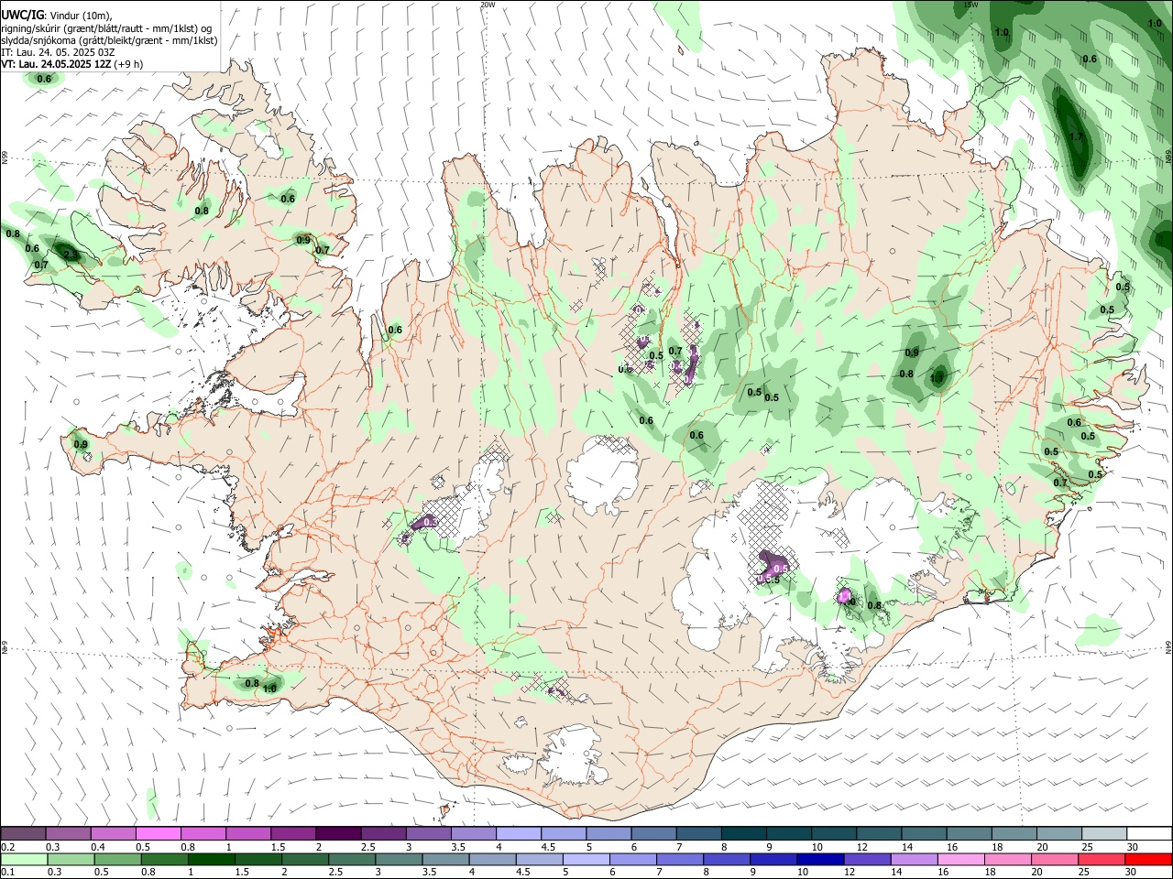Screen dimensions: 1173x879
Task: Select the 'rigning/skúrir' header line
Action: 106,28
